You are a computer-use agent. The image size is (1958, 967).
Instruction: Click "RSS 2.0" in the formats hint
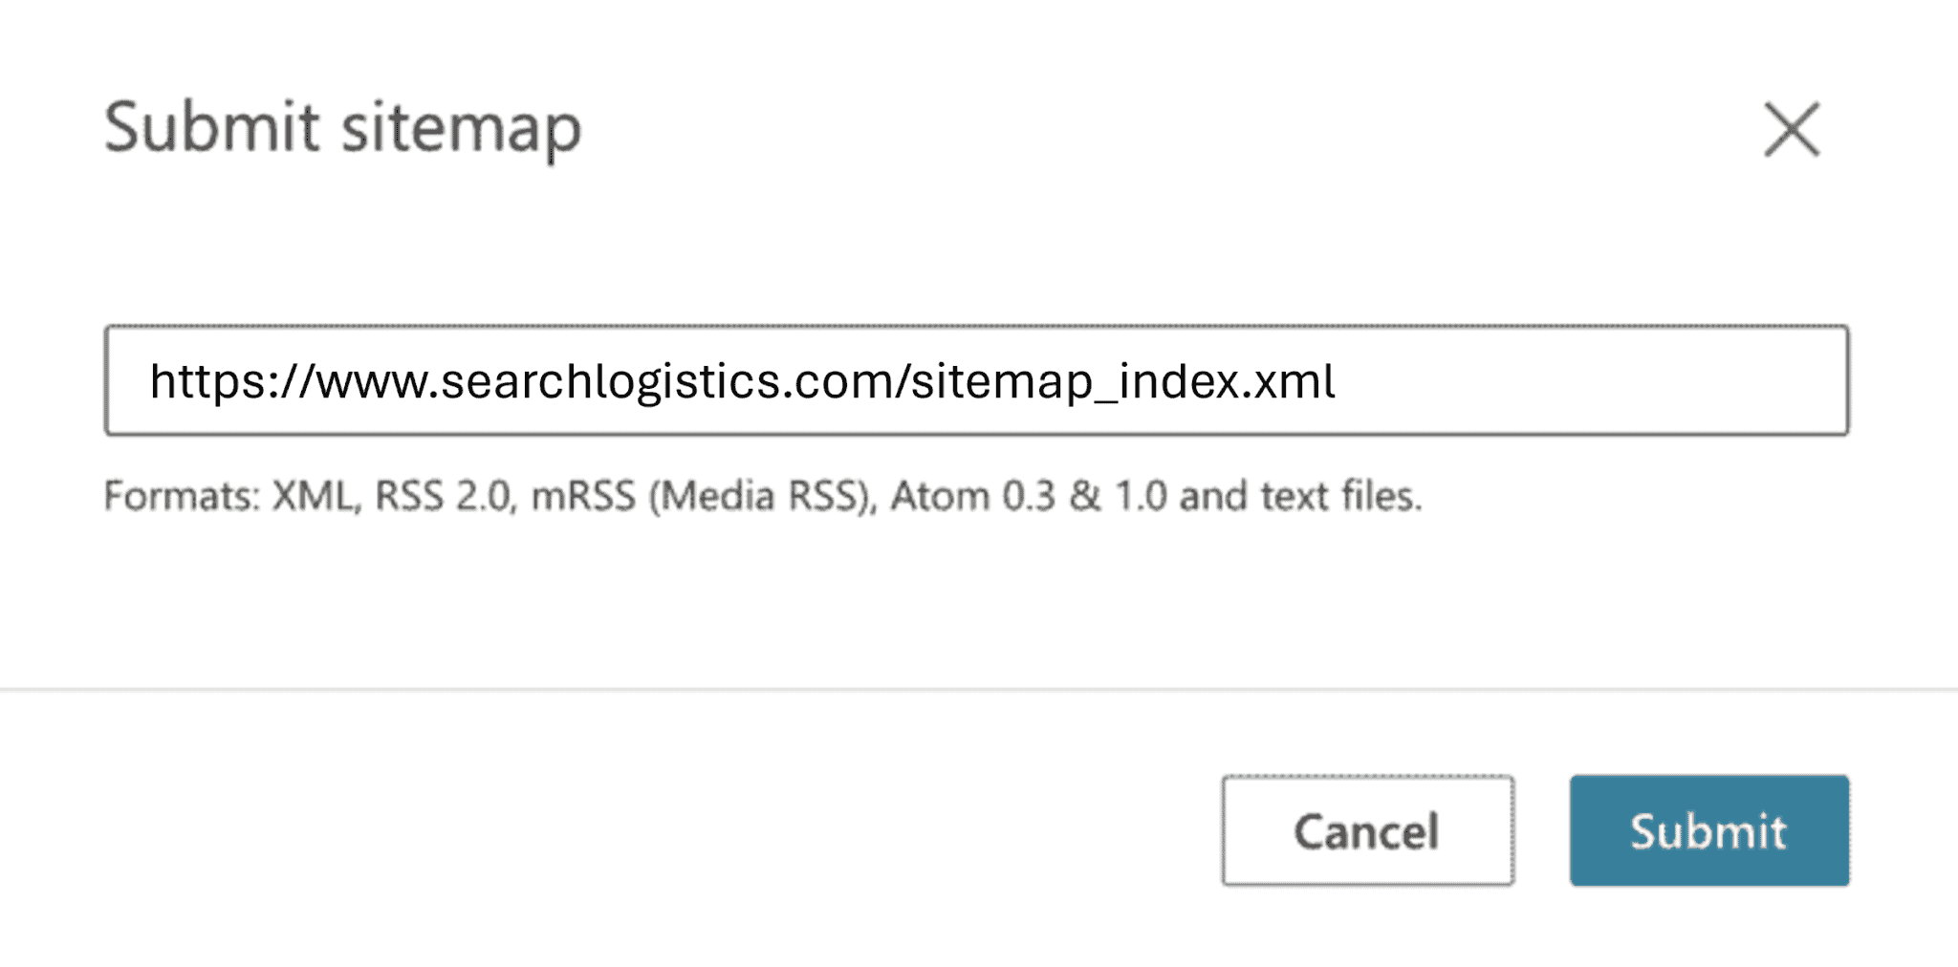coord(445,497)
